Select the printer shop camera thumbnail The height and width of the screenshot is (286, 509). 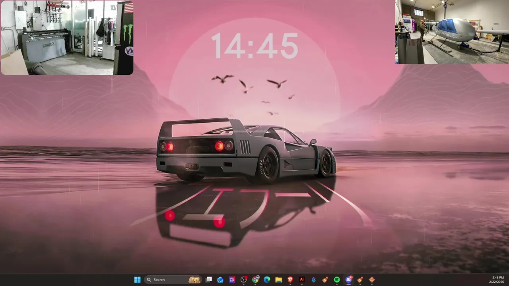click(x=67, y=37)
